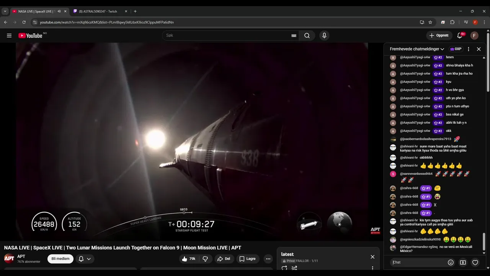
Task: Open the APT channel avatar
Action: coord(9,258)
